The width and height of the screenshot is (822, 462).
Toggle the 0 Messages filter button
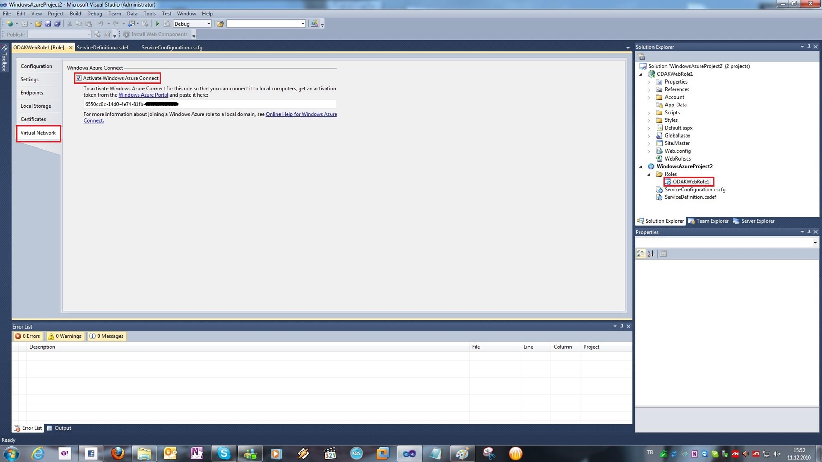click(107, 336)
